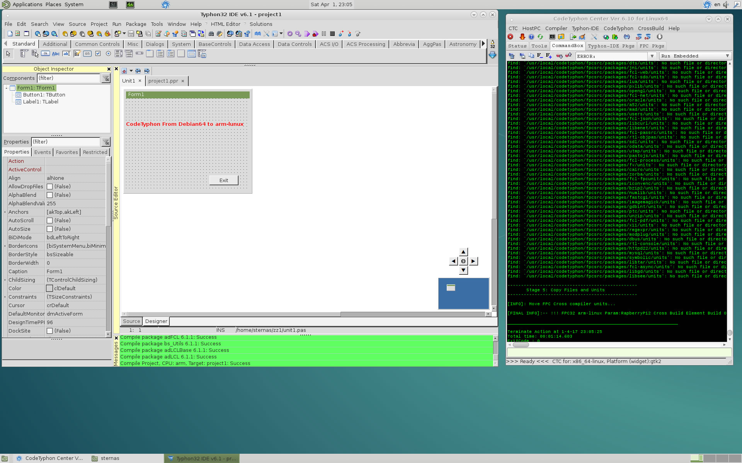Click the components filter clear button
The height and width of the screenshot is (463, 742).
[x=106, y=78]
